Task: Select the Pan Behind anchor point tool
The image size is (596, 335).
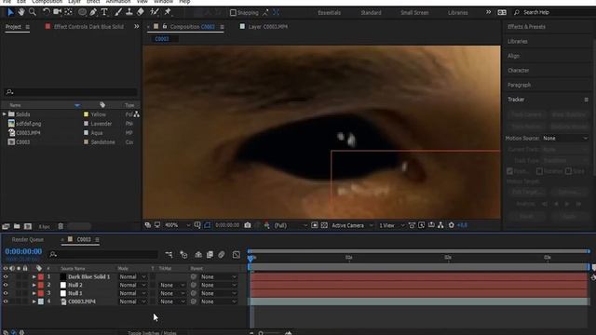Action: pyautogui.click(x=68, y=12)
